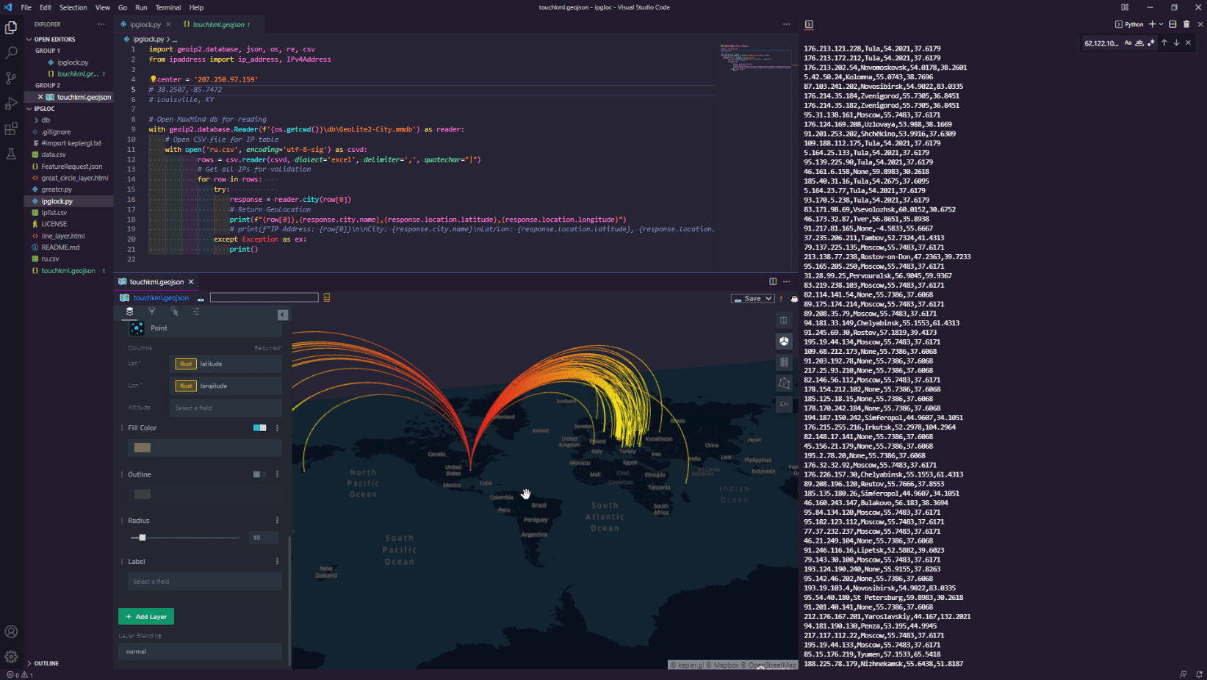Toggle Use Regular Expression in terminal find
This screenshot has width=1207, height=680.
click(1151, 43)
